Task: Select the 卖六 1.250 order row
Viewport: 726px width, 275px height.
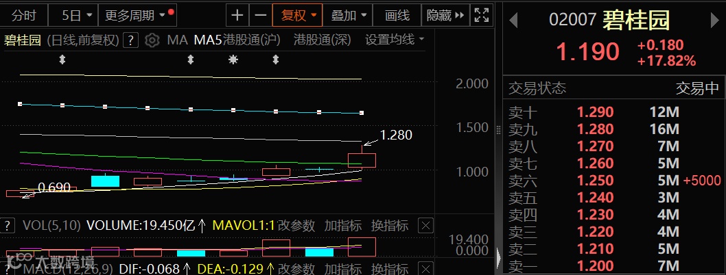Action: click(614, 181)
